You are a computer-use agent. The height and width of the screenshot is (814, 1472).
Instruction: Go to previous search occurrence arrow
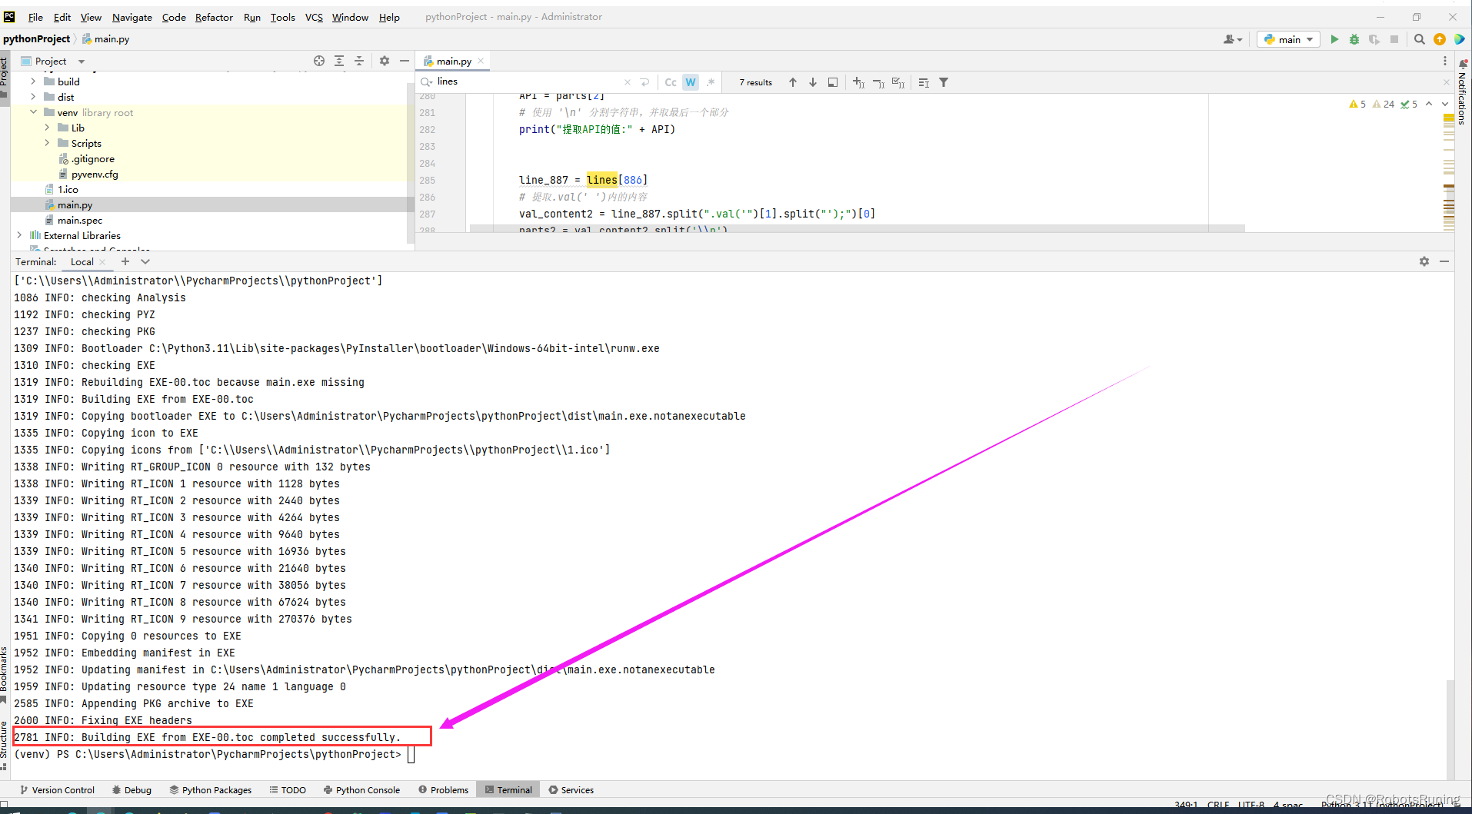click(793, 82)
